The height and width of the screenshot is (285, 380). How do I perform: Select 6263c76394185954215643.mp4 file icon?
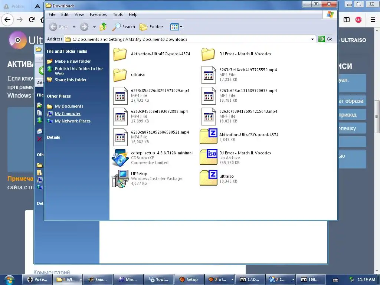[209, 117]
